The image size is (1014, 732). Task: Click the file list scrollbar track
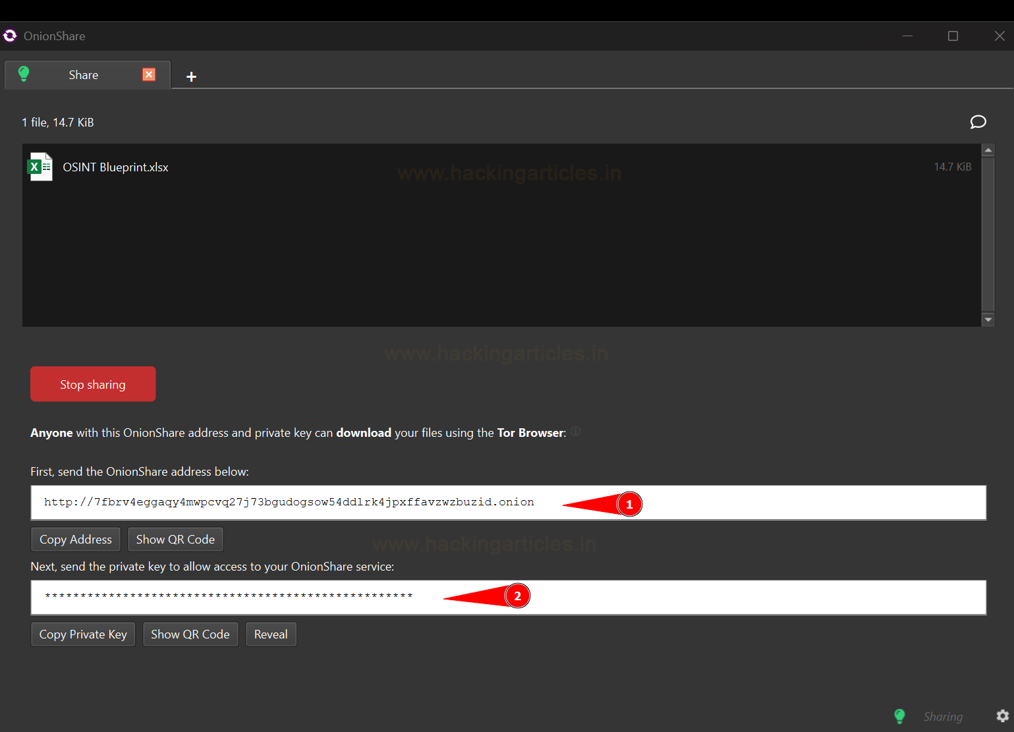[988, 235]
